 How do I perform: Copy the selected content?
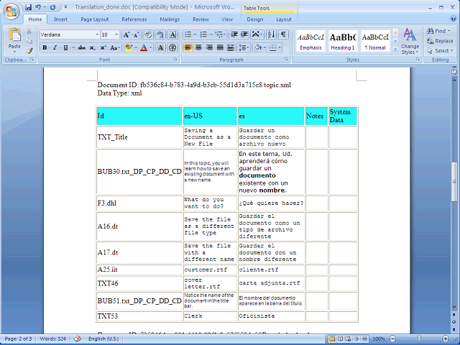29,41
